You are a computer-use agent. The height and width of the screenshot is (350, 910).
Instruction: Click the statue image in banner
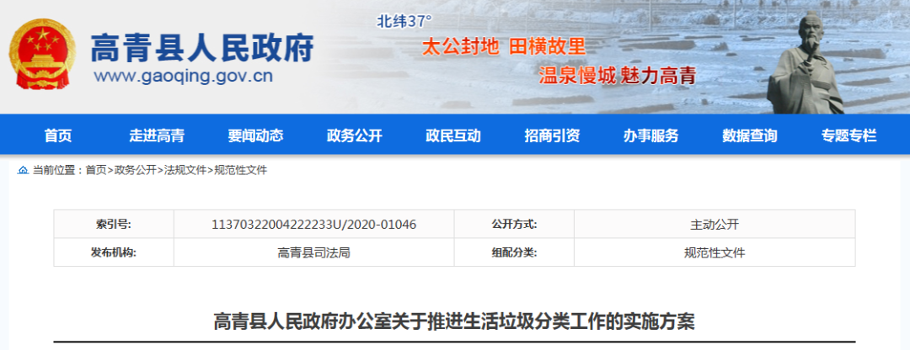click(806, 62)
